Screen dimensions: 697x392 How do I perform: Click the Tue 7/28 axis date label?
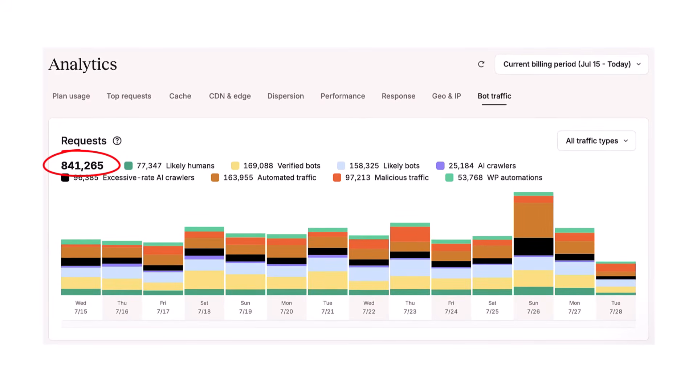tap(616, 307)
